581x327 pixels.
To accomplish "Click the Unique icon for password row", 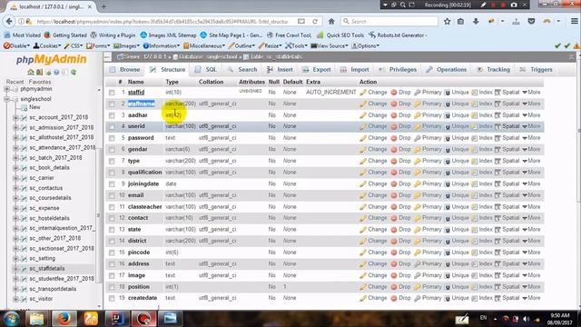I will [x=448, y=138].
